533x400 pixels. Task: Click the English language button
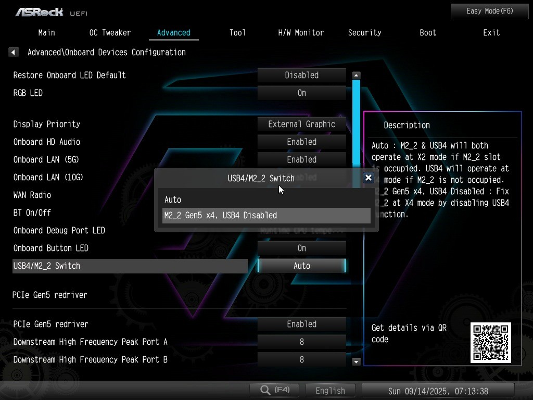[330, 390]
